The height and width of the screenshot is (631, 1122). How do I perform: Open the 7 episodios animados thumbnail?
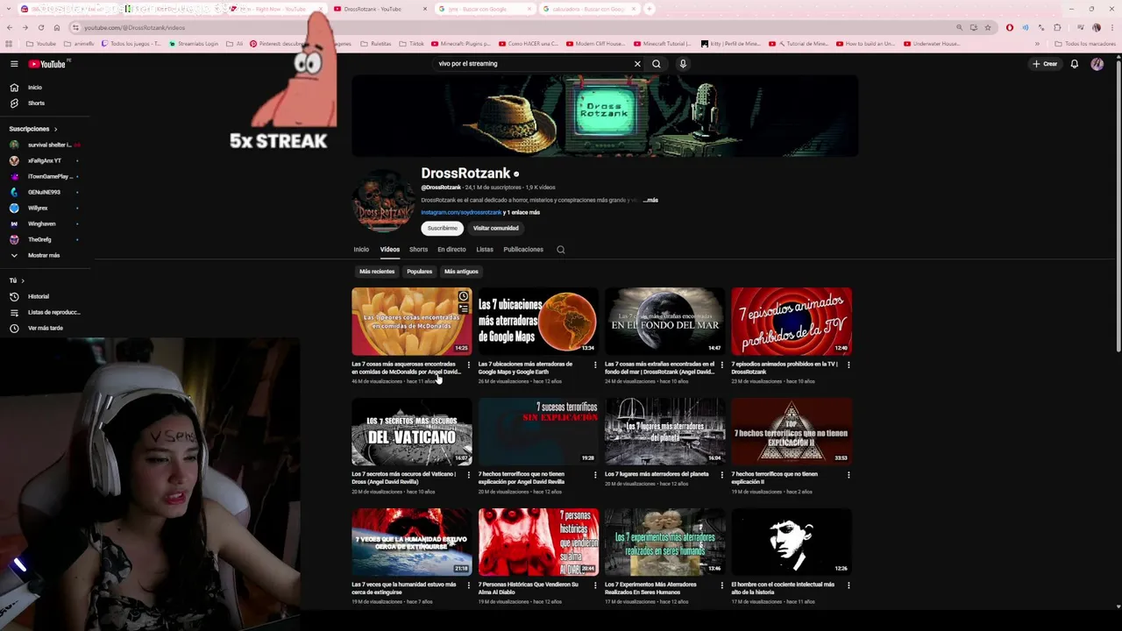tap(792, 322)
